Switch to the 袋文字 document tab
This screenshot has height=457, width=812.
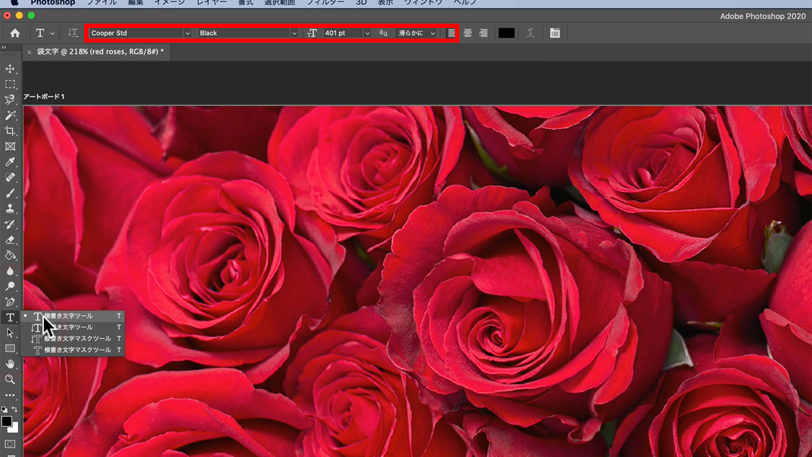pos(100,52)
